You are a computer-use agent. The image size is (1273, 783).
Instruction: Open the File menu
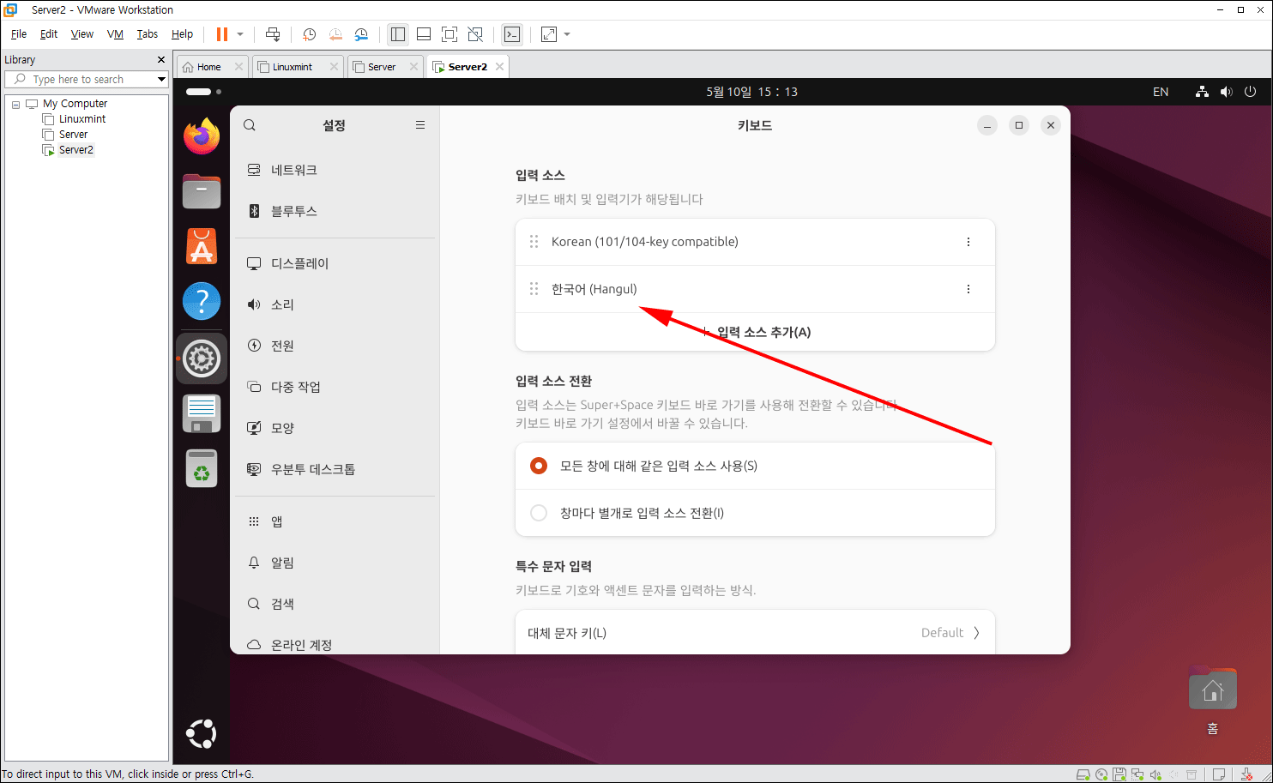[19, 34]
